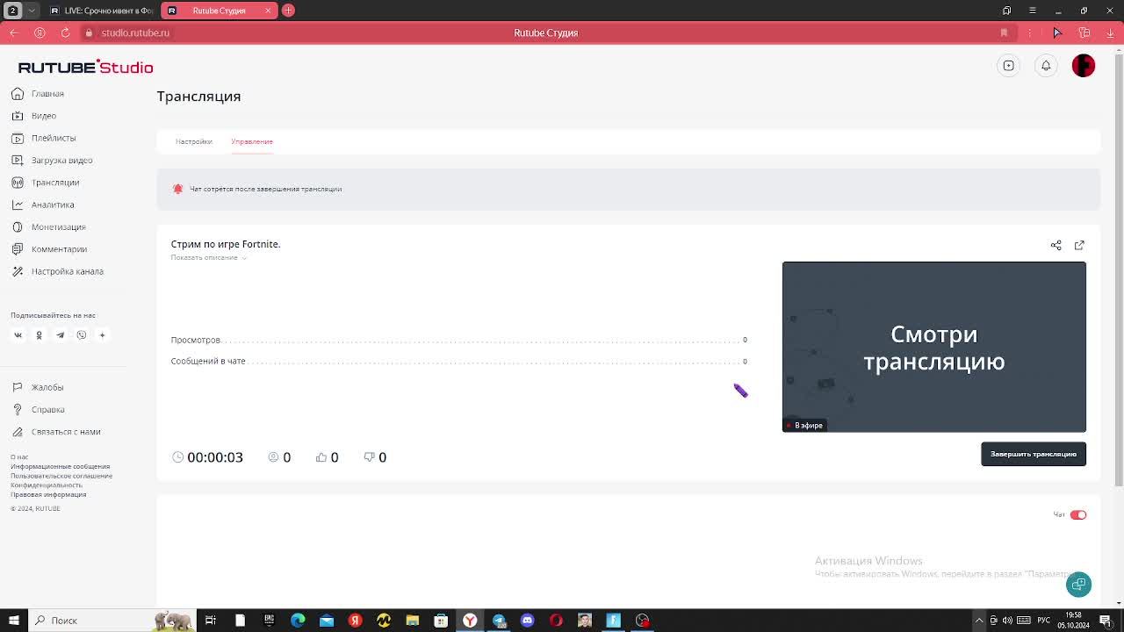Viewport: 1124px width, 632px height.
Task: Switch to LIVE Срочно ивент browser tab
Action: point(102,11)
